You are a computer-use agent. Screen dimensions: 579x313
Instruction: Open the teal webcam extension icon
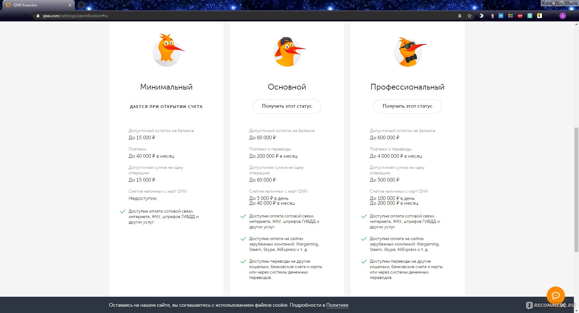pyautogui.click(x=530, y=16)
